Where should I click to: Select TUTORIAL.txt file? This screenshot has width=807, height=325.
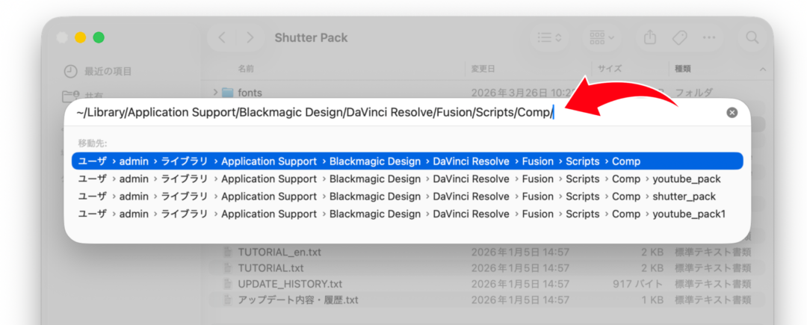click(270, 268)
